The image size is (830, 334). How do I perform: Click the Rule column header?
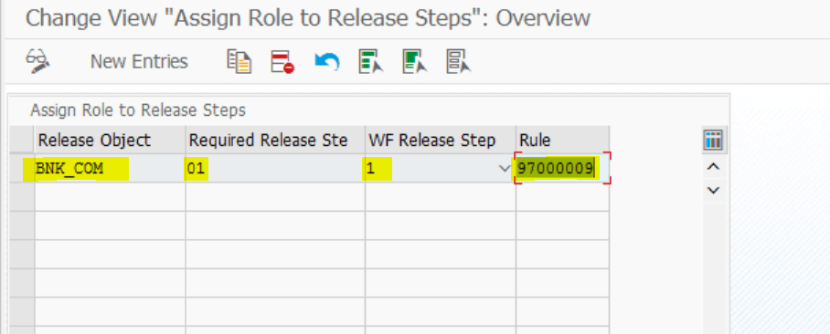[x=563, y=140]
